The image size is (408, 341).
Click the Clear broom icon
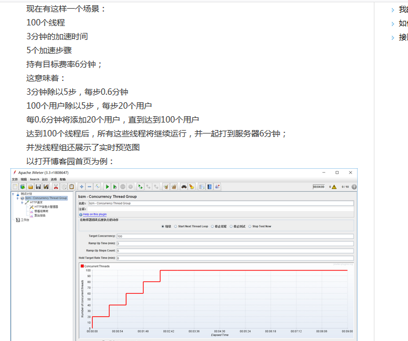click(x=166, y=187)
